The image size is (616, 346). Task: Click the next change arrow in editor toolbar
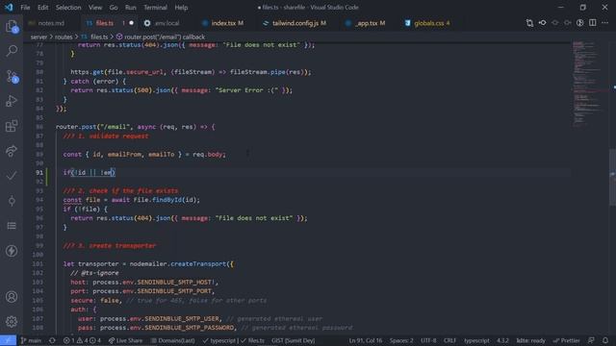point(567,23)
